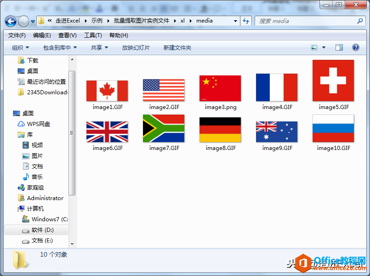Image resolution: width=370 pixels, height=276 pixels.
Task: Select the 音乐 music library icon
Action: pos(26,177)
